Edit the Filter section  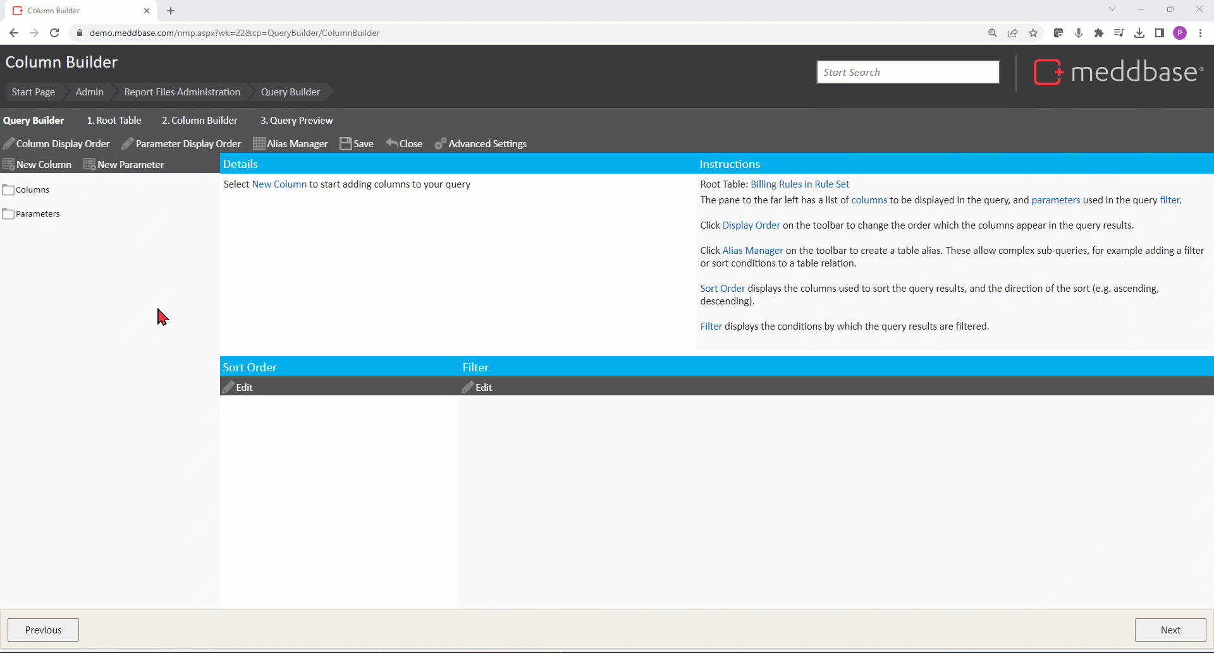[477, 387]
